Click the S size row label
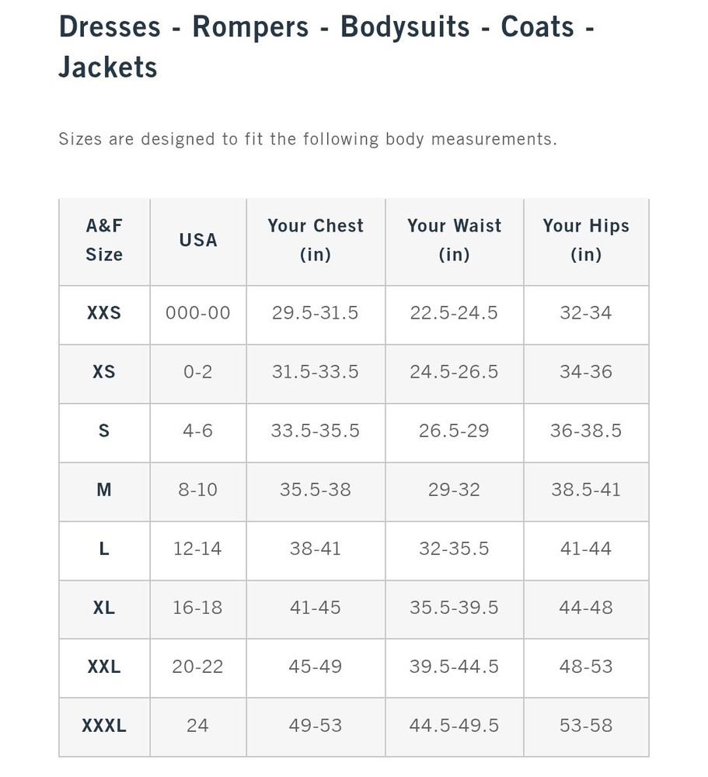This screenshot has width=708, height=777. [x=104, y=431]
